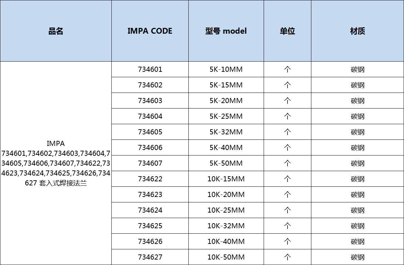The image size is (404, 265).
Task: Click the 单位 column header
Action: (x=287, y=31)
